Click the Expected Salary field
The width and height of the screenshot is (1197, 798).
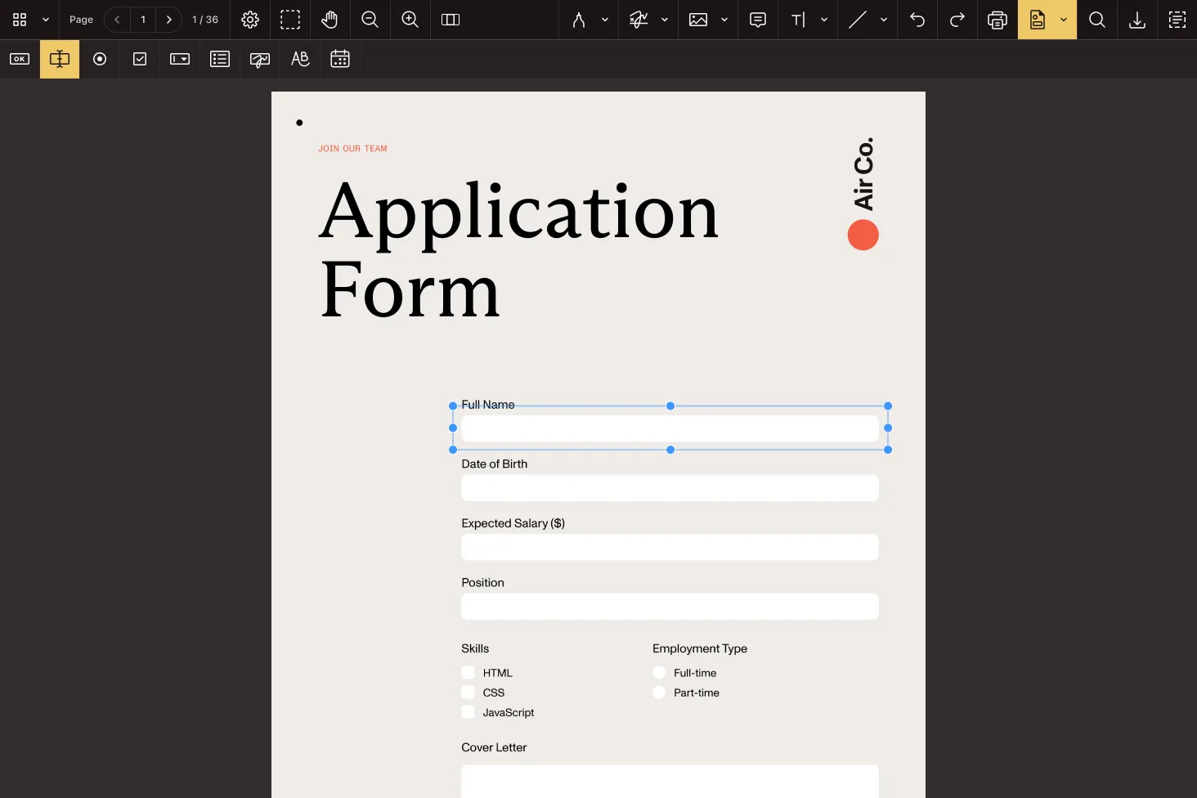670,547
